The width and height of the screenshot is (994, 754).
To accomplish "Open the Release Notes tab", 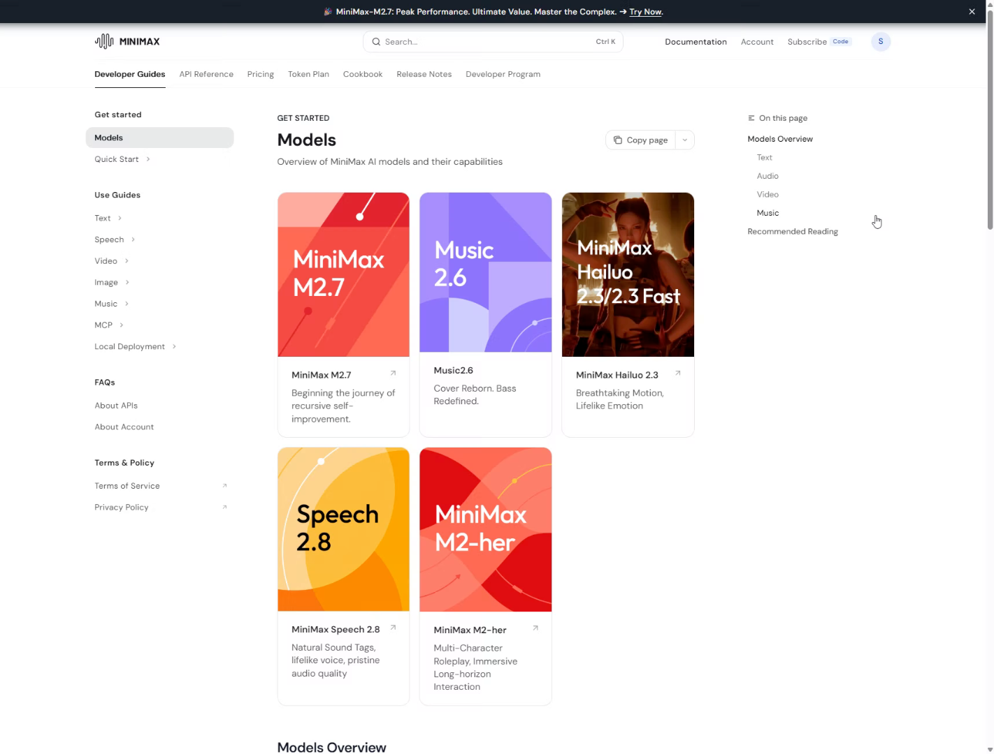I will click(424, 74).
